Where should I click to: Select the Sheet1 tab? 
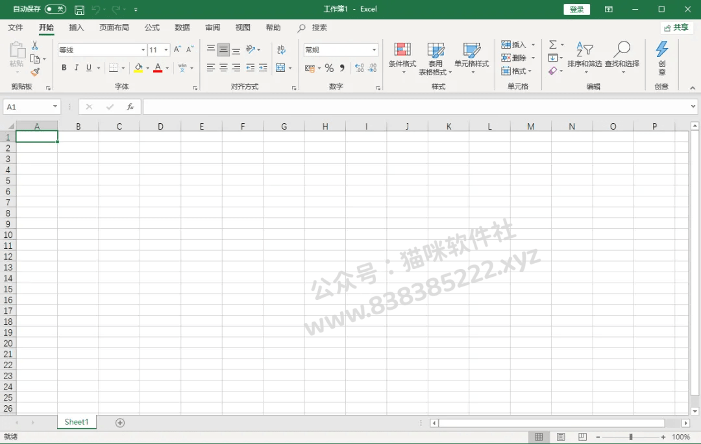[77, 422]
